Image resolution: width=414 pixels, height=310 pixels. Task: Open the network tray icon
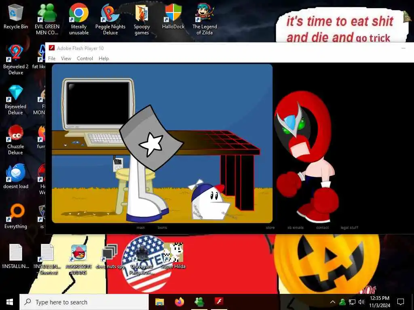pos(352,302)
